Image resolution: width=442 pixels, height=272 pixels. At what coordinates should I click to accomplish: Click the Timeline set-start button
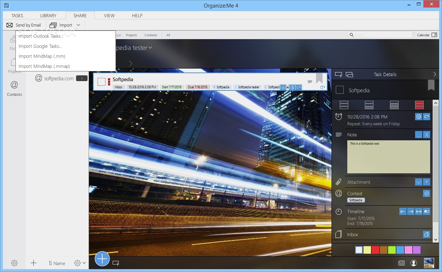pos(403,211)
